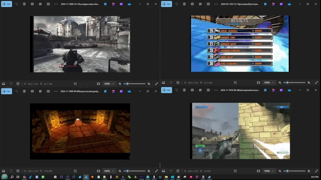
Task: Open Edit in the principleof2principle window
Action: click(167, 4)
